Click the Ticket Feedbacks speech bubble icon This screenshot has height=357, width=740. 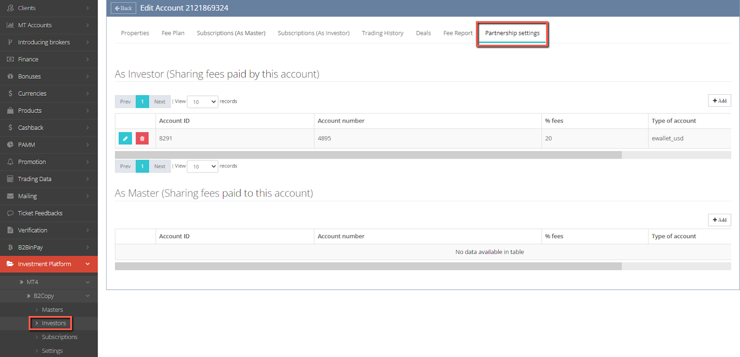point(10,213)
